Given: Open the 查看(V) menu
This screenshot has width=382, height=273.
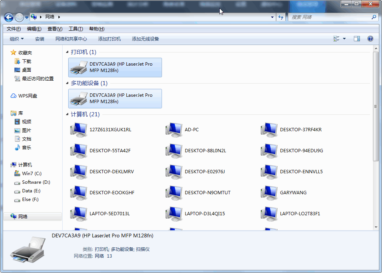Looking at the screenshot, I should [55, 29].
